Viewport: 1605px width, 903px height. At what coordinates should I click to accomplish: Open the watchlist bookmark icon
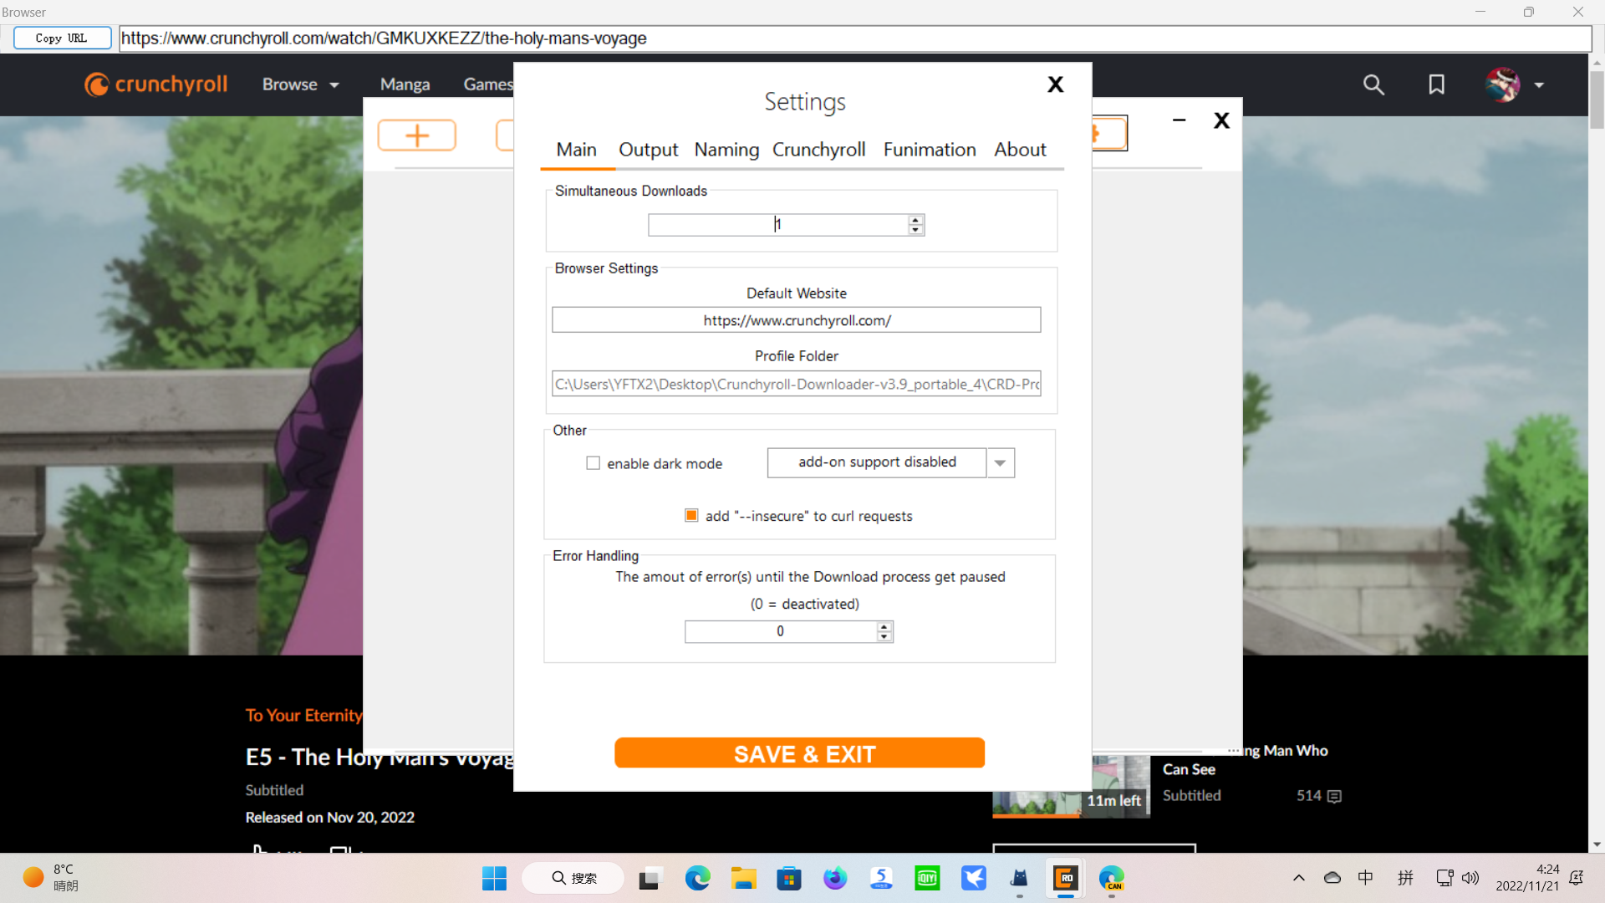pos(1436,84)
